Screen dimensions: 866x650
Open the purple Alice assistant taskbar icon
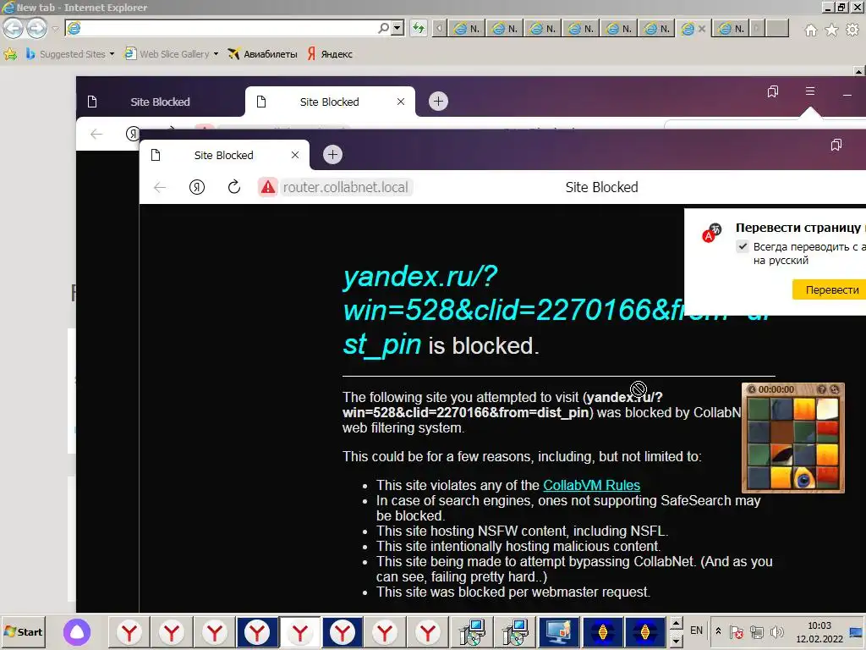77,631
